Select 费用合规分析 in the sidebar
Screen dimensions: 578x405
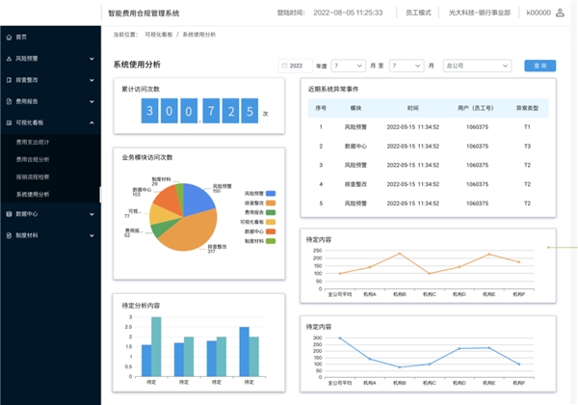(37, 159)
